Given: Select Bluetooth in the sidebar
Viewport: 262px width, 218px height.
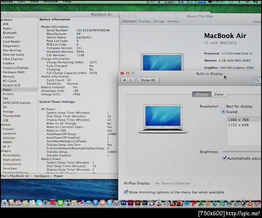Looking at the screenshot, I should click(10, 33).
